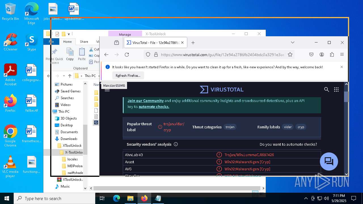The image size is (363, 204).
Task: Open Firefox extensions puzzle icon
Action: (332, 55)
